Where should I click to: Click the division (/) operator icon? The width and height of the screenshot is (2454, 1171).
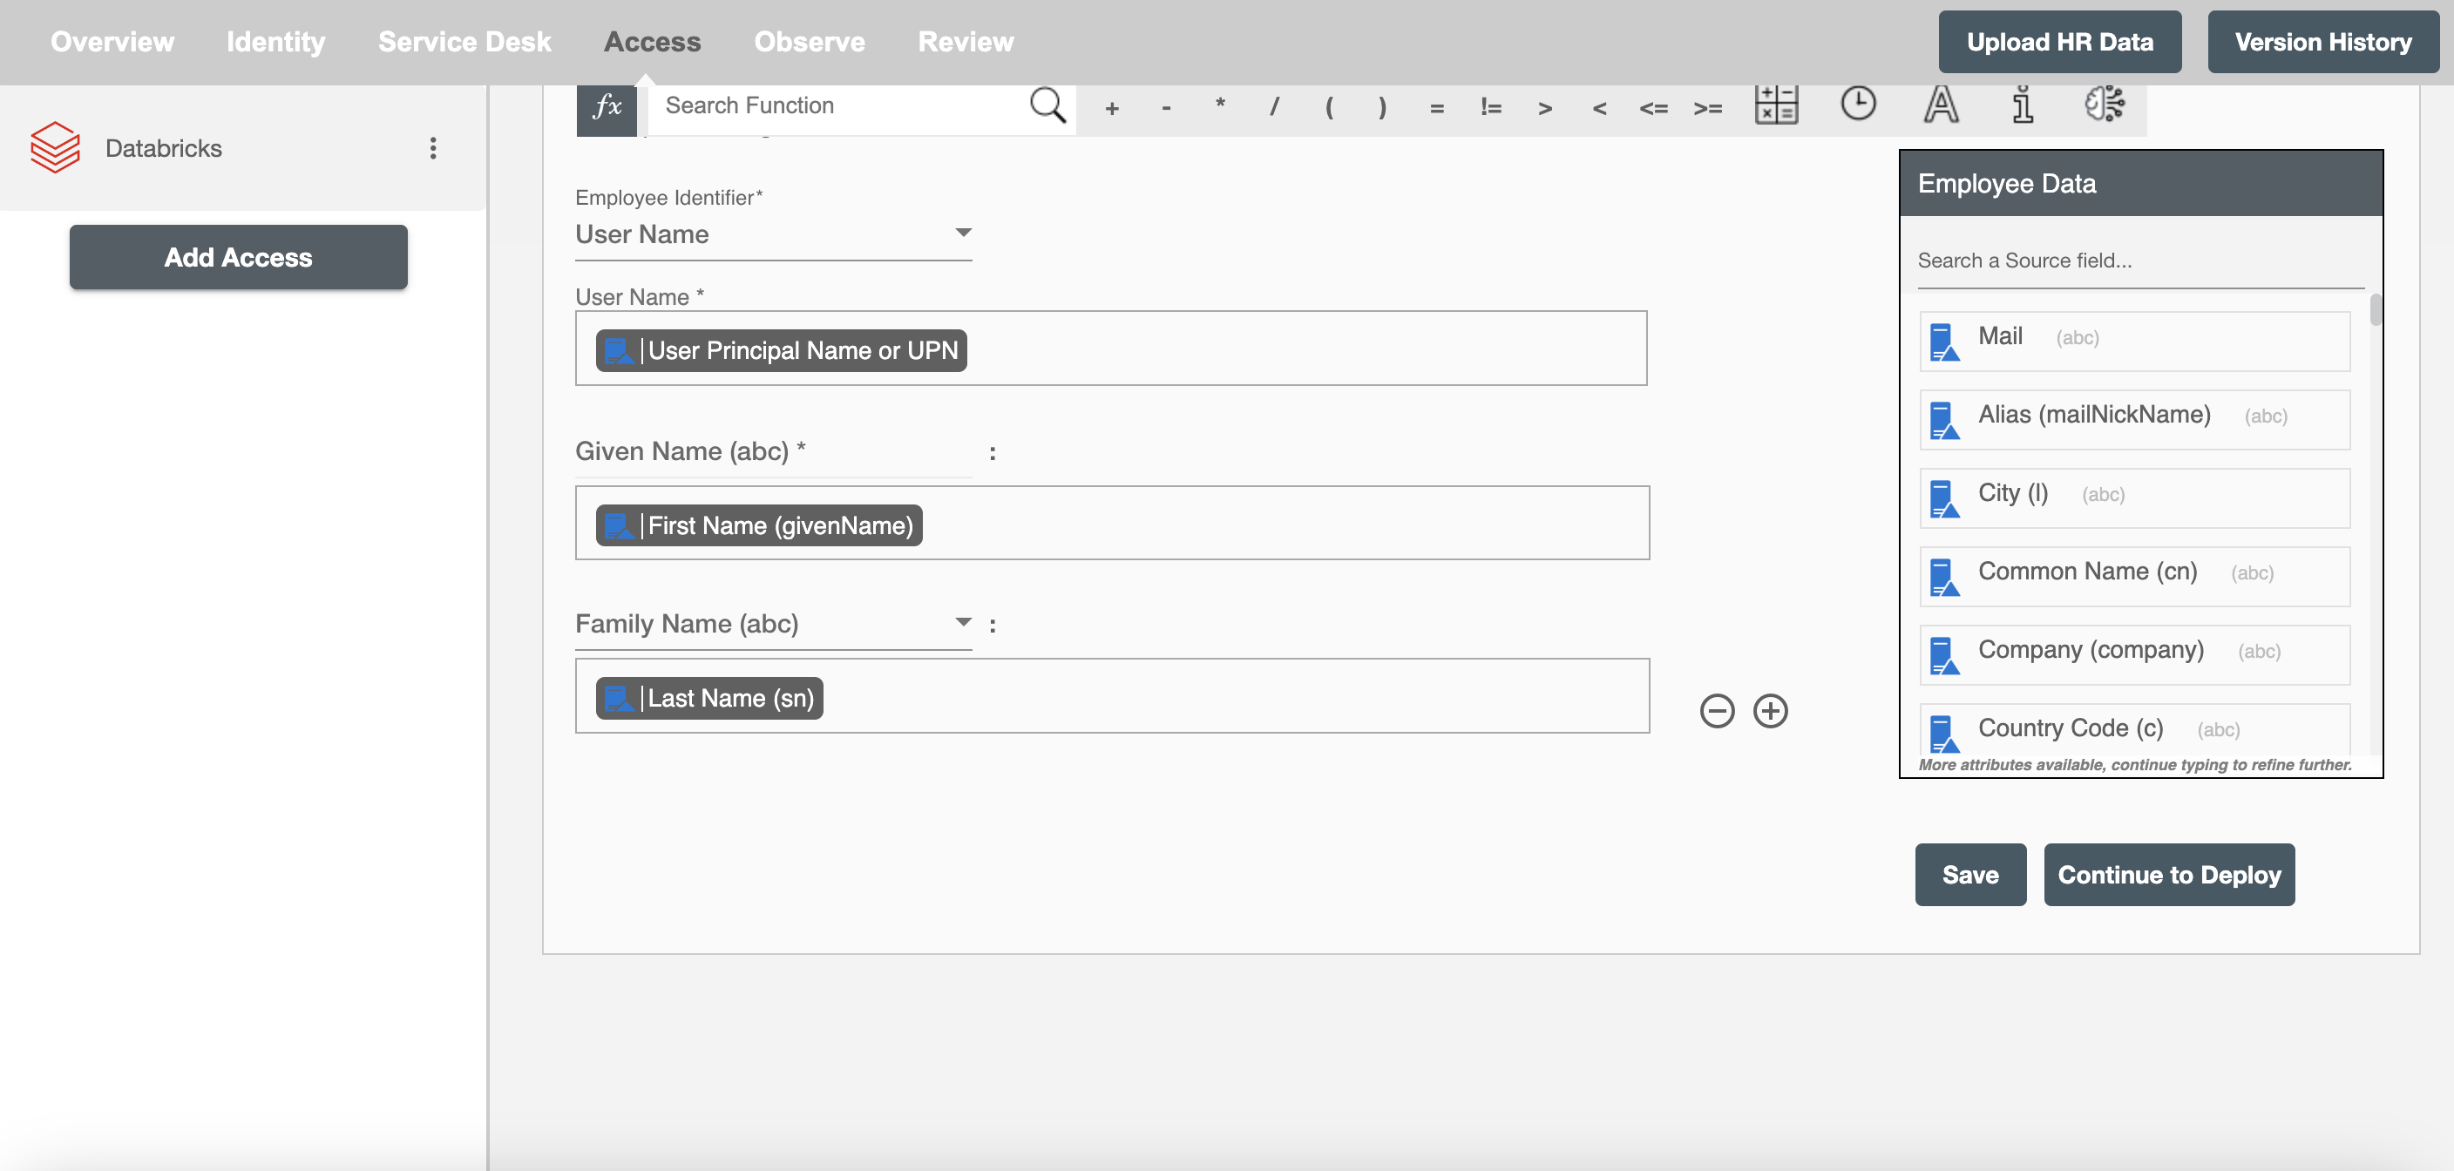(x=1276, y=105)
